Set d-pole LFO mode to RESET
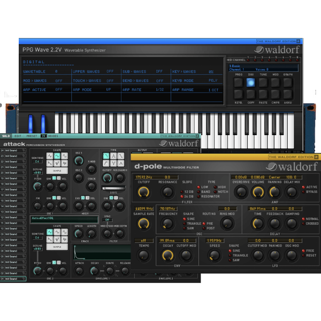321x321 pixels. click(303, 256)
